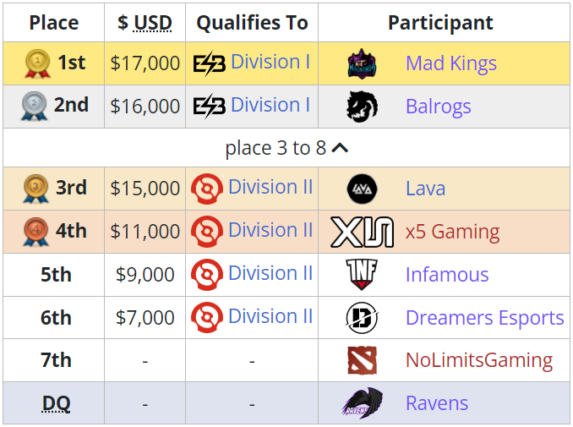The image size is (573, 427).
Task: Click the x5 Gaming team logo
Action: point(362,232)
